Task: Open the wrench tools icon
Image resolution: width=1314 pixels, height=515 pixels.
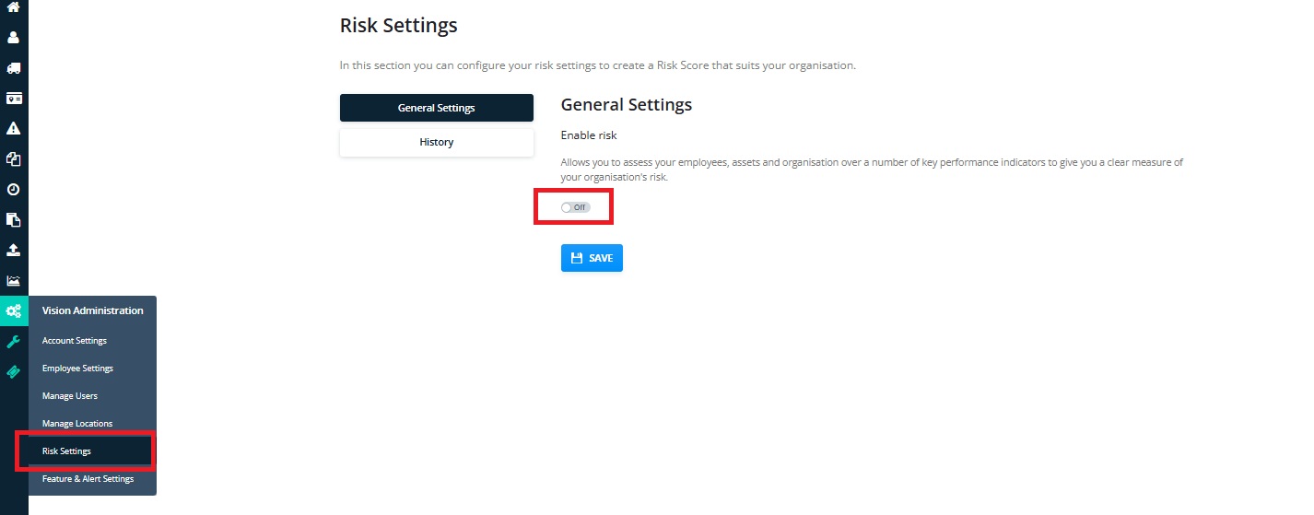Action: click(x=14, y=342)
